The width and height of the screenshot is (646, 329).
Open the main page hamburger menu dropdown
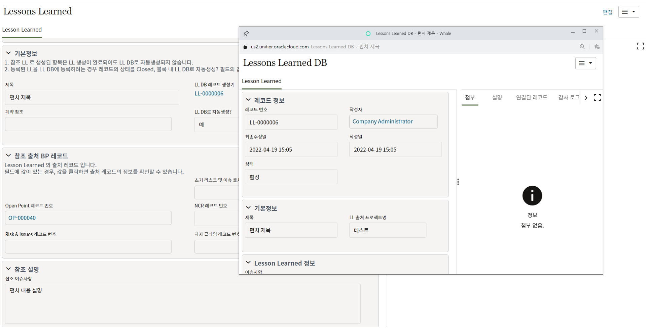[629, 12]
